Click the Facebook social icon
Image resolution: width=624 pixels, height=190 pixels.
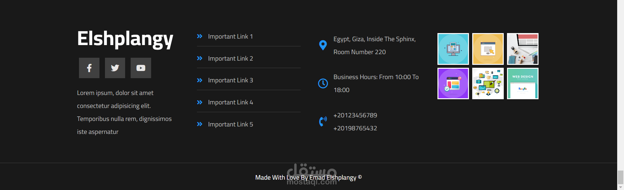[x=89, y=68]
